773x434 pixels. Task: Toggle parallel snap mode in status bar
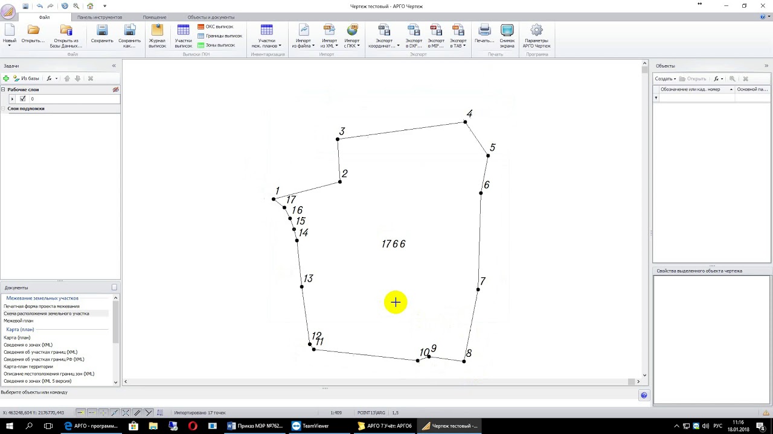click(x=138, y=412)
